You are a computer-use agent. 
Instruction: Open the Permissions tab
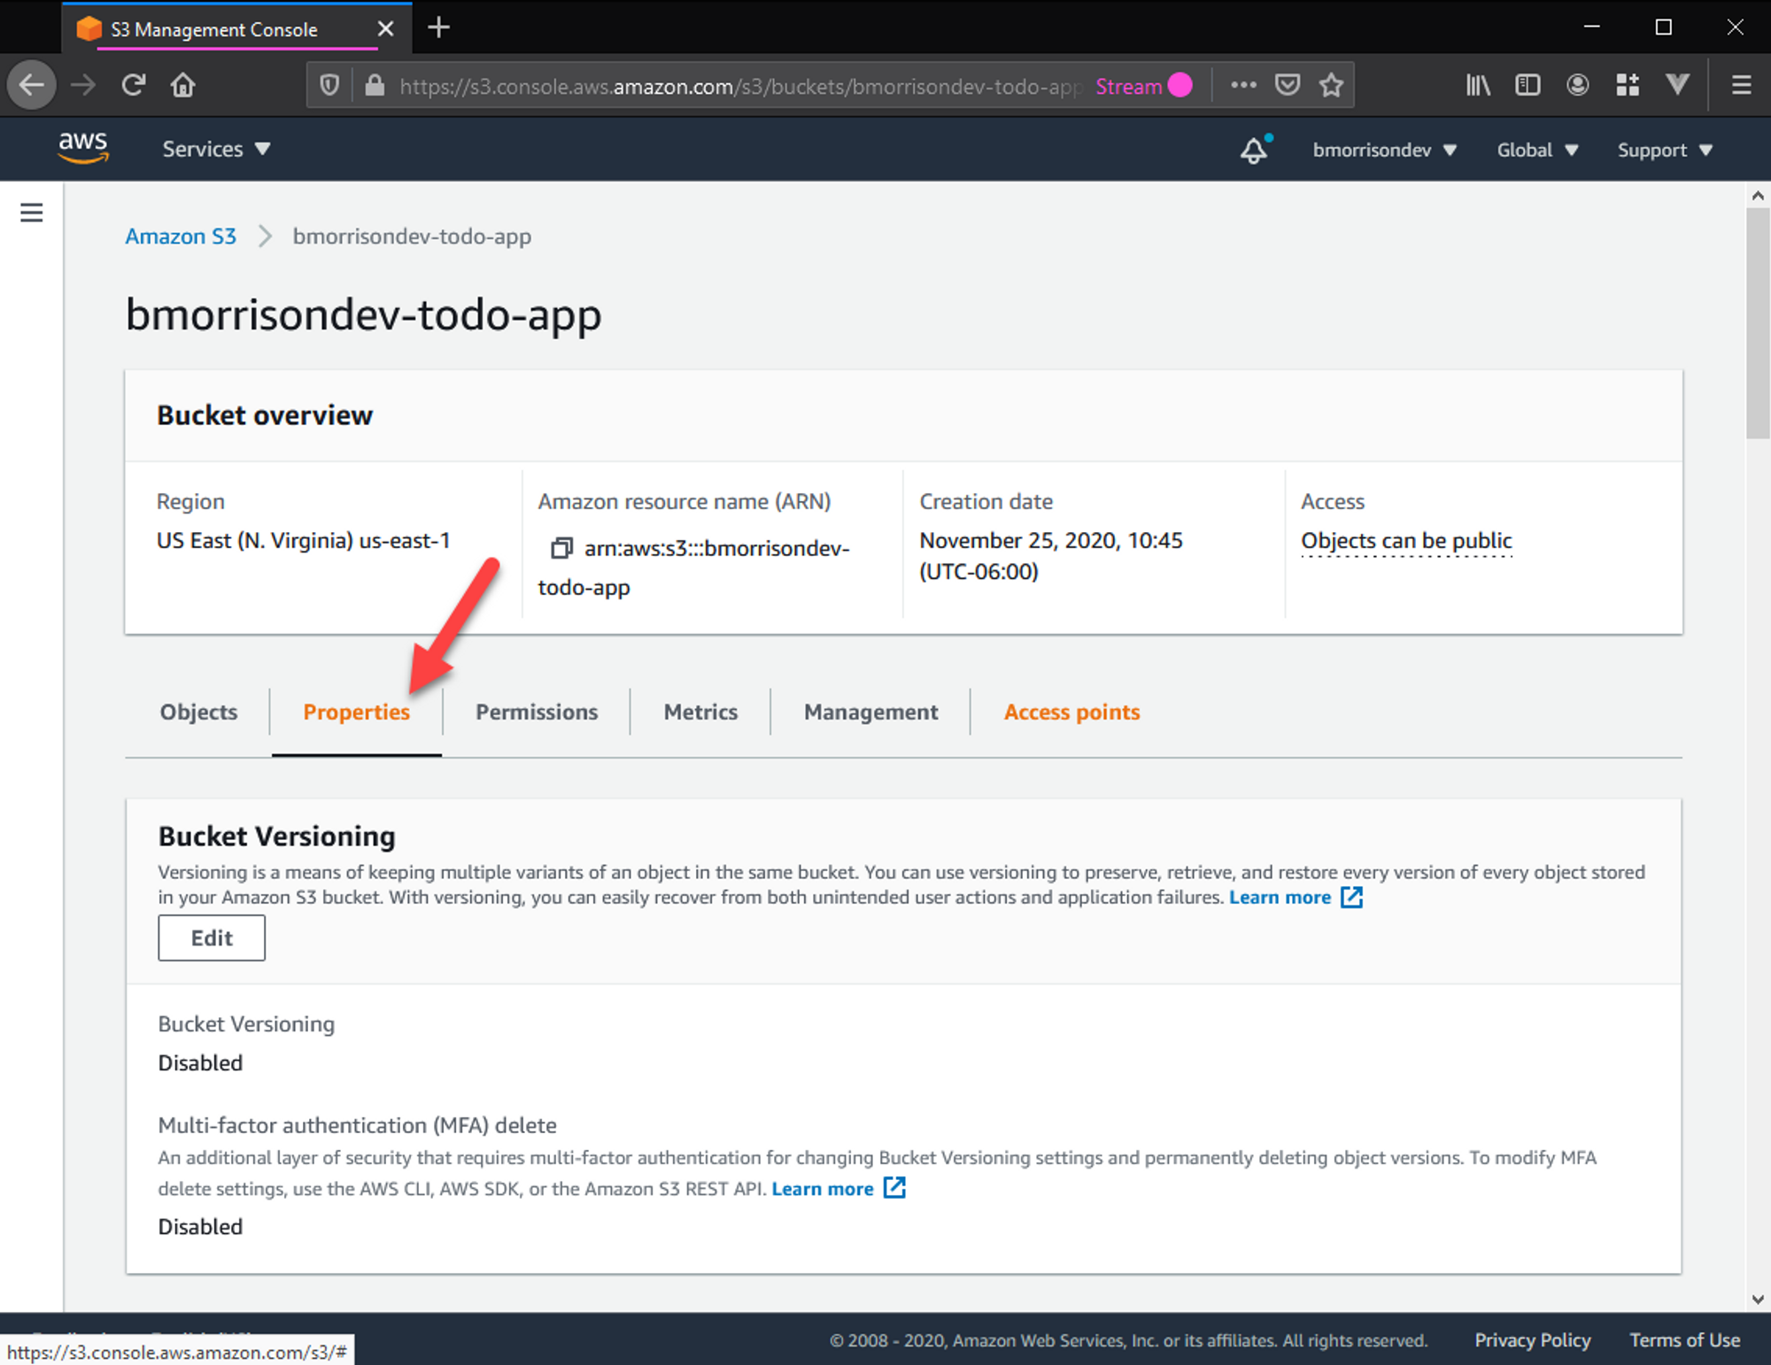(x=537, y=712)
